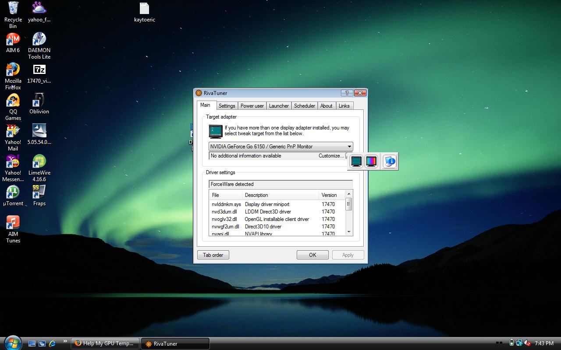561x350 pixels.
Task: Select nvd3dum.dll row in driver list
Action: [277, 212]
